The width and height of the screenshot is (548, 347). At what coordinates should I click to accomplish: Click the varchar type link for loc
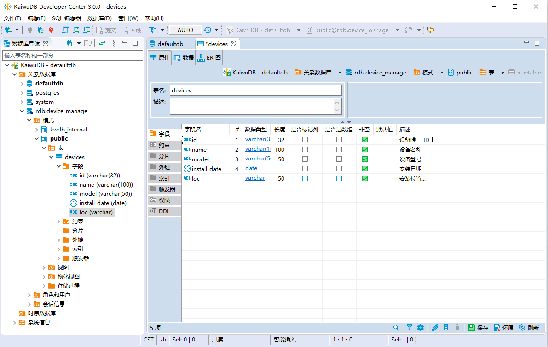pos(255,178)
